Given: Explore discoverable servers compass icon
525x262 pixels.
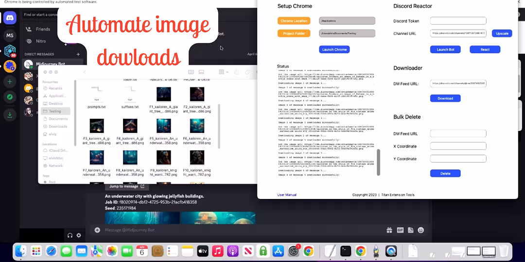Looking at the screenshot, I should (x=10, y=97).
